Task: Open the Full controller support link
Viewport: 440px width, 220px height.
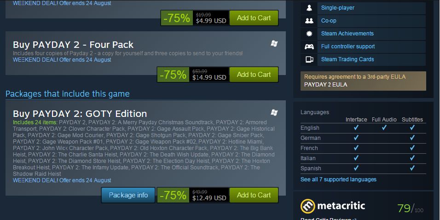Action: coord(348,46)
